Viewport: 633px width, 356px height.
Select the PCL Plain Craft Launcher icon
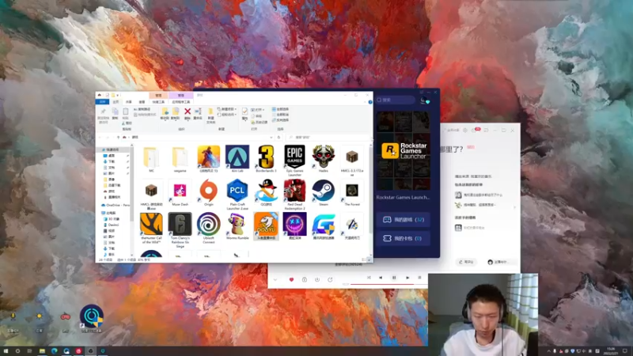click(237, 190)
